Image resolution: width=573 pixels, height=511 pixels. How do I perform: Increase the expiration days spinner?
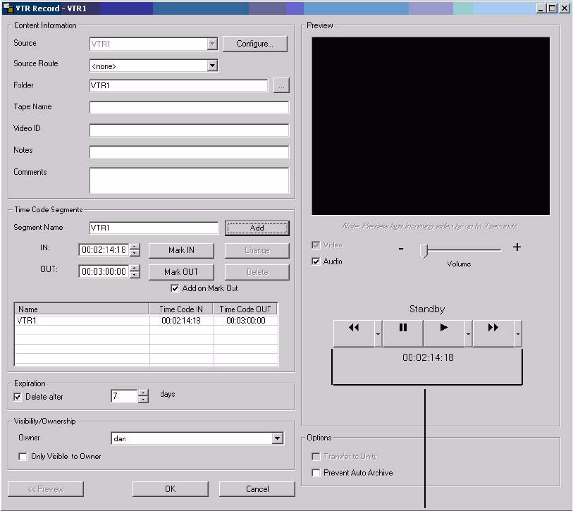(143, 393)
